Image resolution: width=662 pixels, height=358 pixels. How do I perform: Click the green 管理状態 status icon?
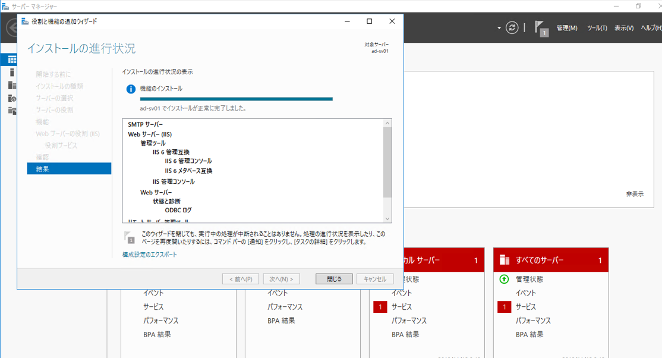[504, 279]
